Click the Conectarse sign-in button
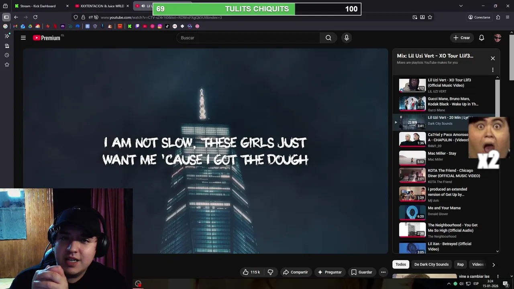The height and width of the screenshot is (289, 514). click(x=479, y=17)
